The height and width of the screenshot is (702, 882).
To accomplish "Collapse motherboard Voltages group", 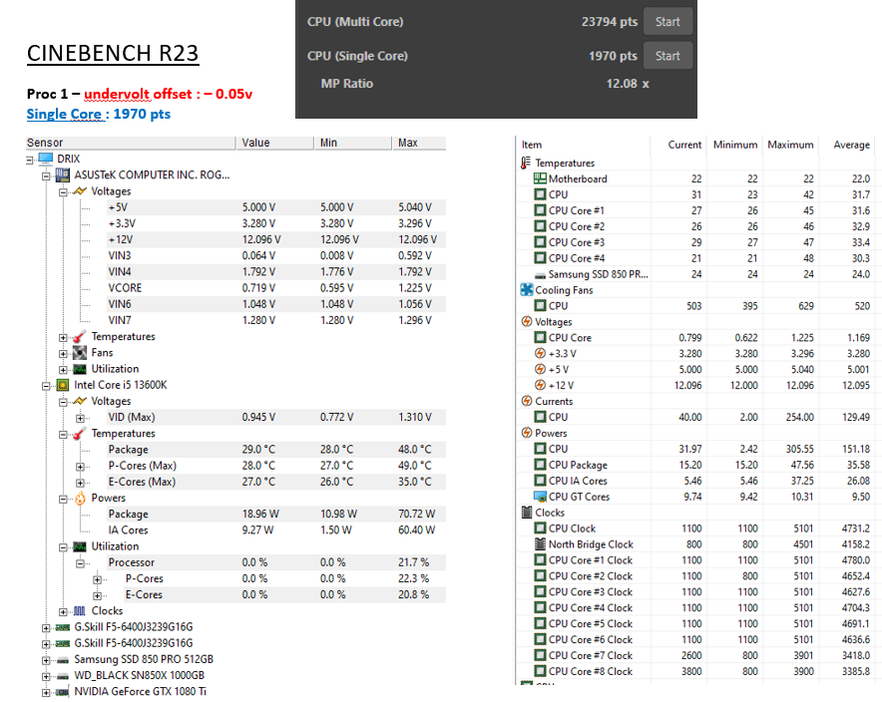I will point(63,192).
